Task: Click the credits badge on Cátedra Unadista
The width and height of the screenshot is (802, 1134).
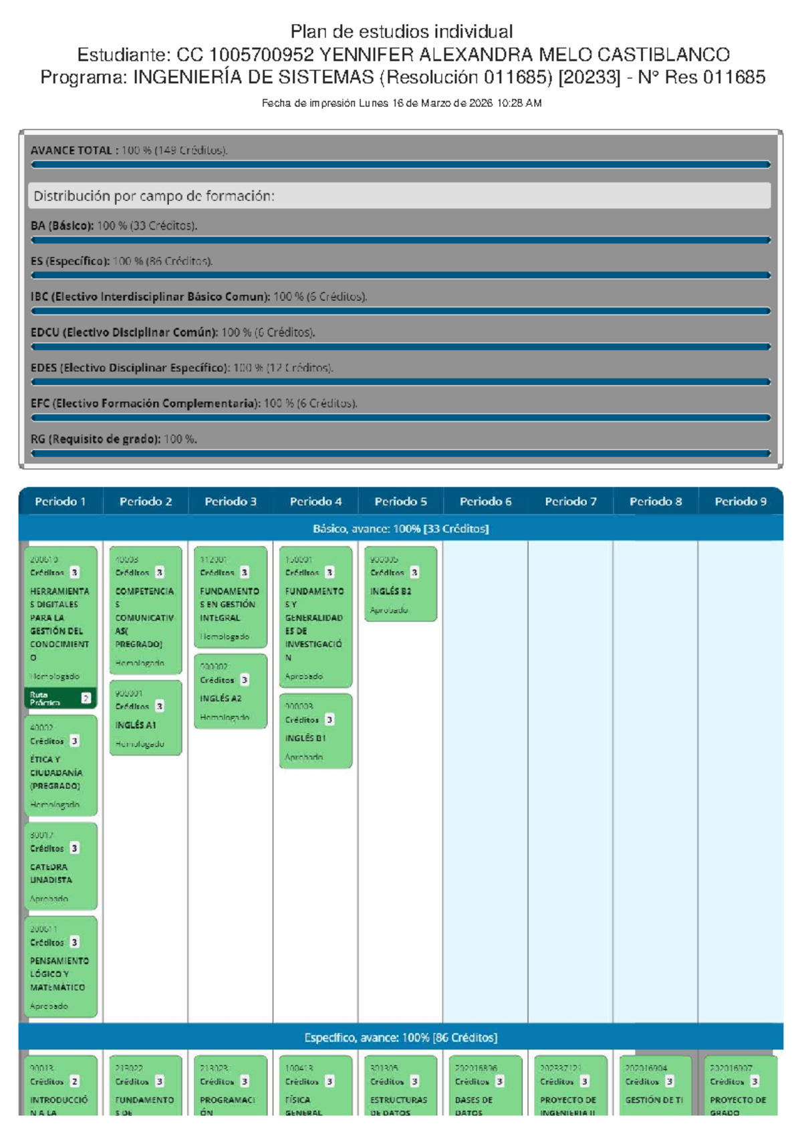Action: tap(75, 848)
